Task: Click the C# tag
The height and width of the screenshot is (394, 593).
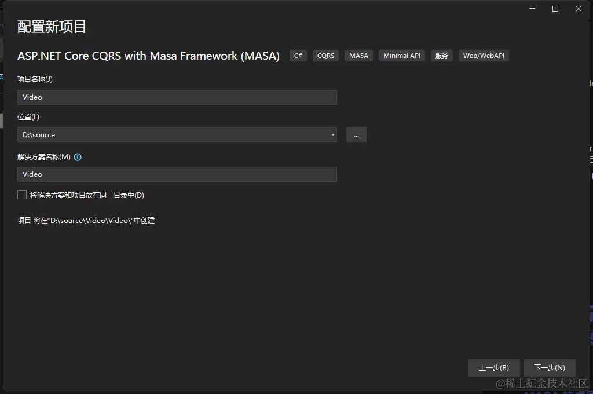Action: coord(298,56)
